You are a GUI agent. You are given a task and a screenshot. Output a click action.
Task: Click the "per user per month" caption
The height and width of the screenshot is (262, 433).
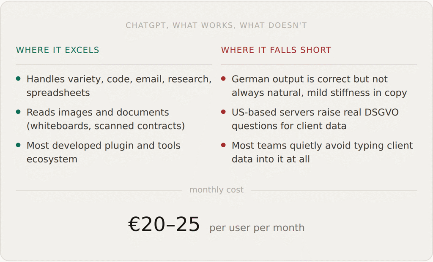[257, 228]
